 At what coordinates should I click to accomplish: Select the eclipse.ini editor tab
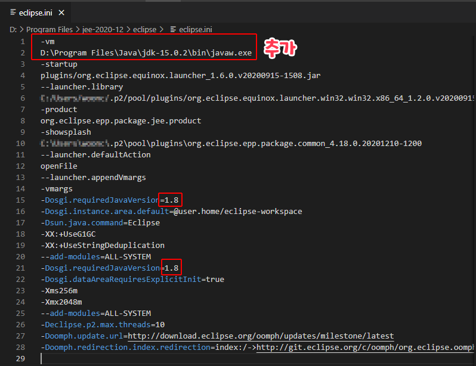[x=36, y=13]
